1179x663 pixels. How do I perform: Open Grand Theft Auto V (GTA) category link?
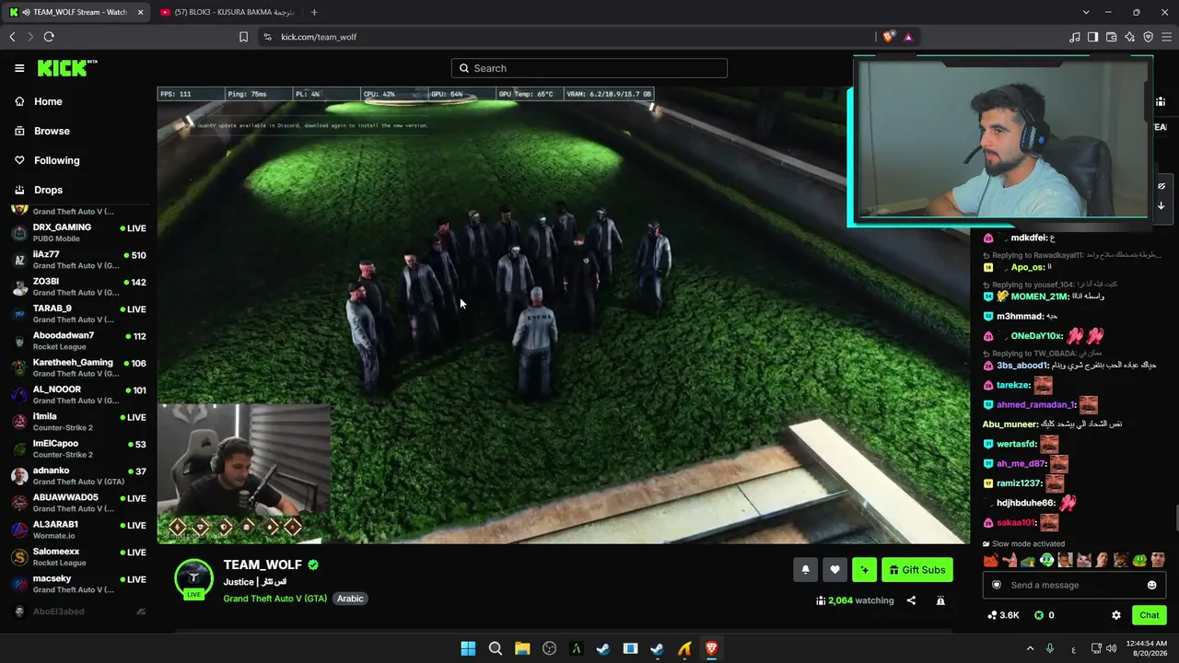click(x=274, y=599)
